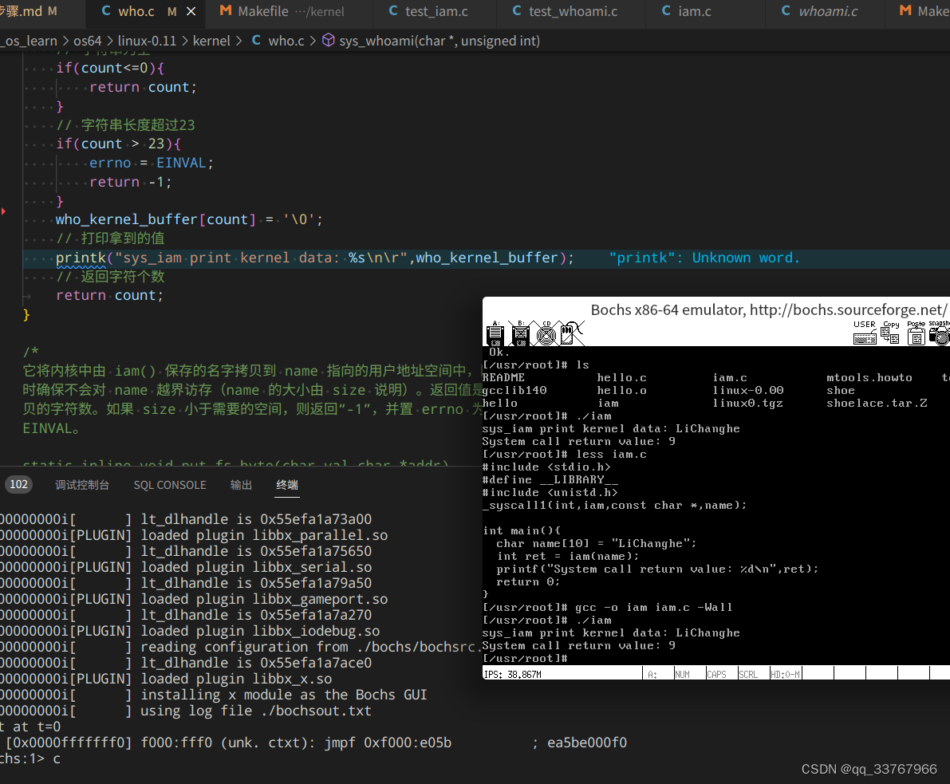The image size is (950, 784).
Task: Click the Copy icon in Bochs toolbar
Action: coord(891,333)
